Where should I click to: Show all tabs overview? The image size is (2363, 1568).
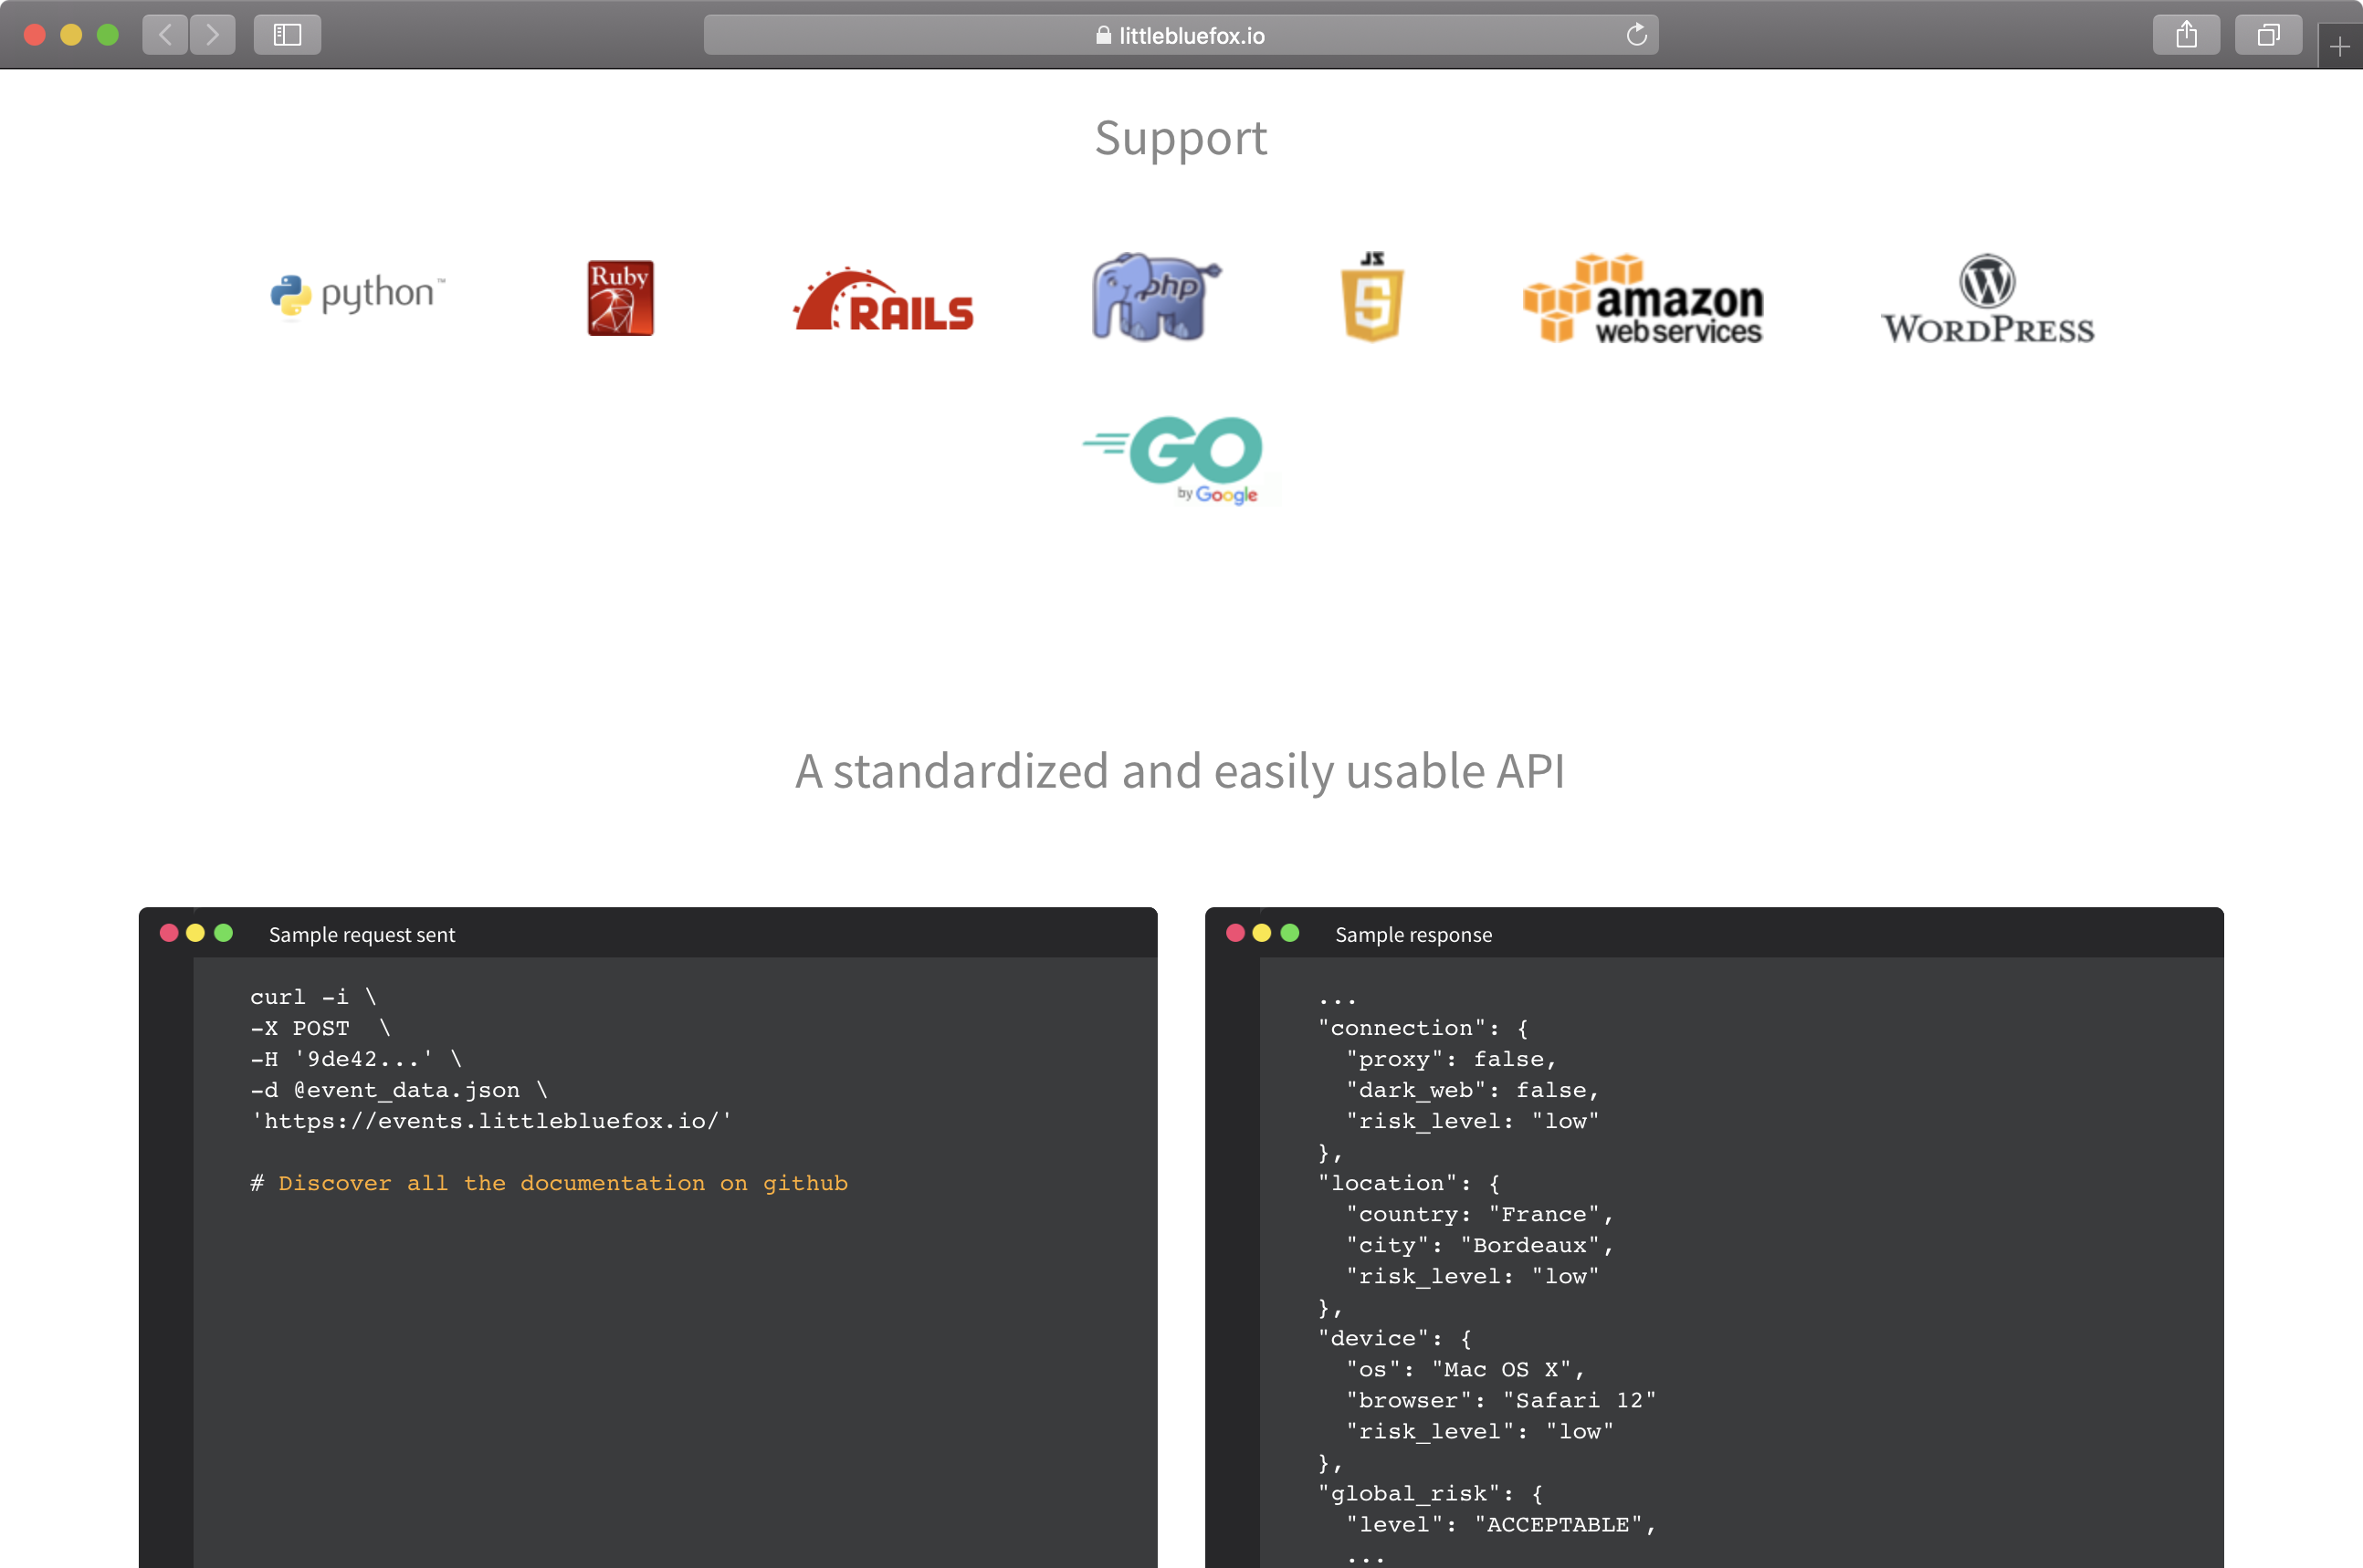pos(2268,35)
